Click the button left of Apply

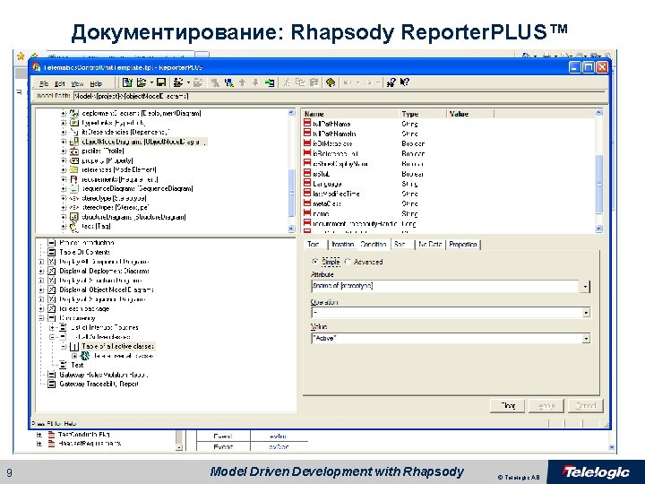508,406
